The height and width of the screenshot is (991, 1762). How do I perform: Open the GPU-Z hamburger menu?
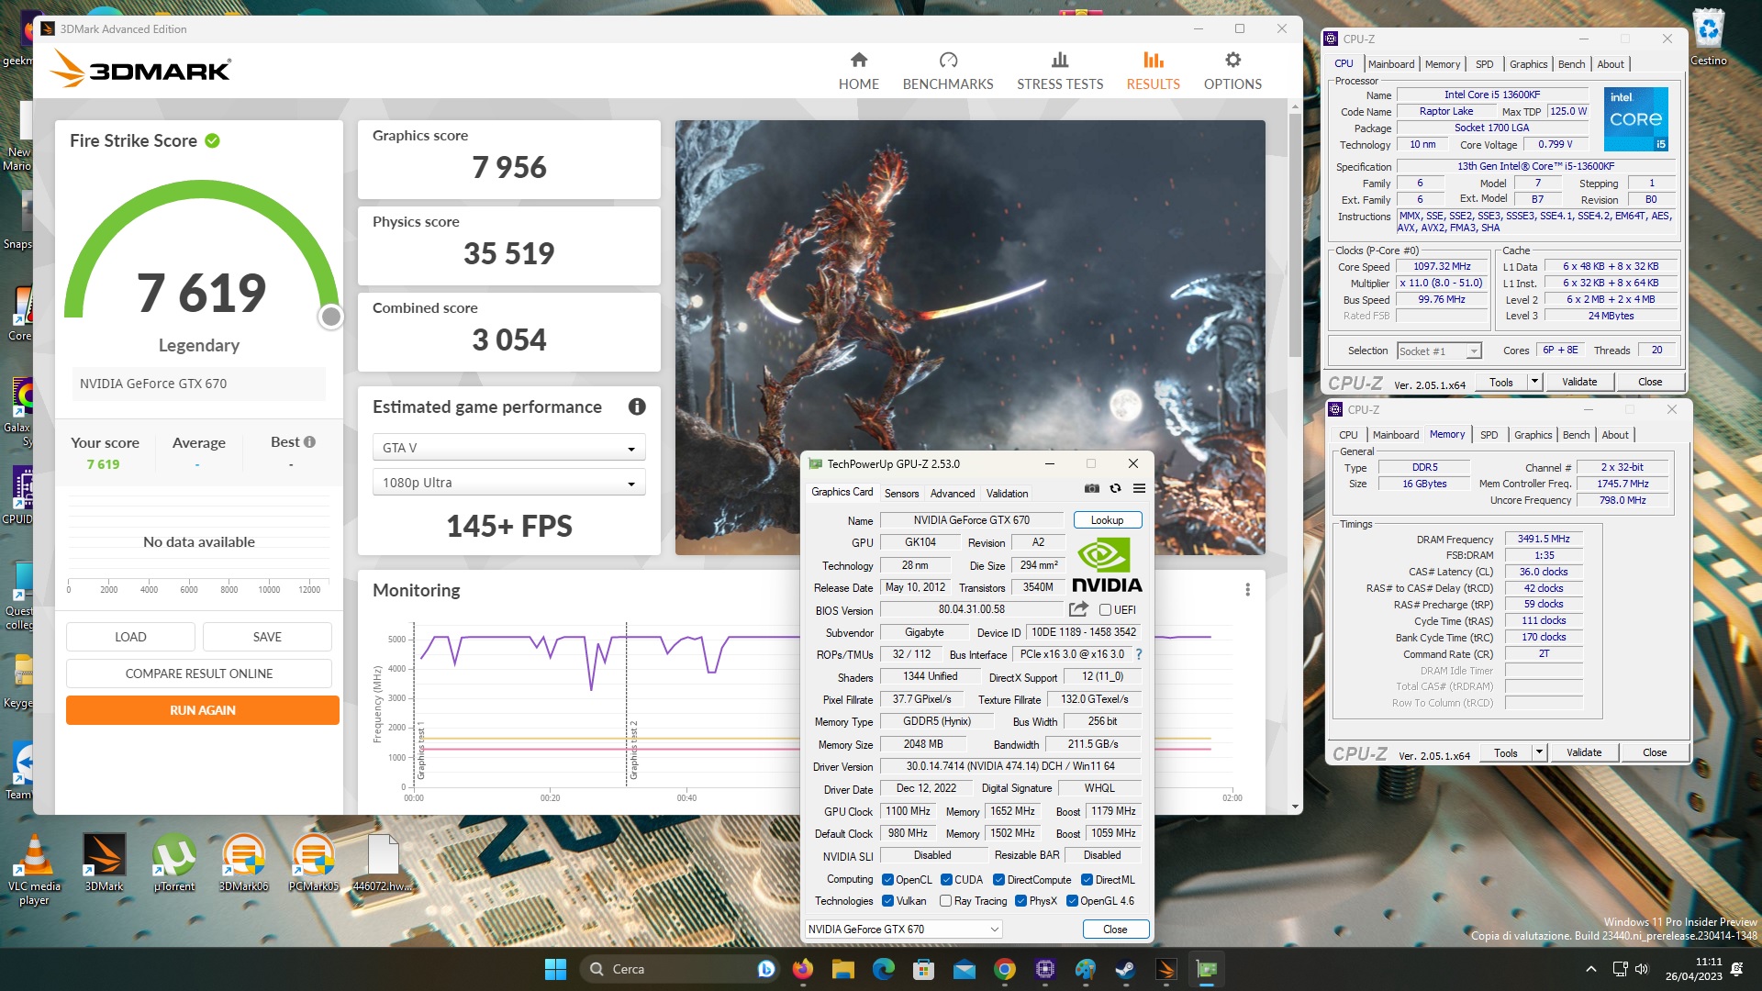(x=1139, y=489)
